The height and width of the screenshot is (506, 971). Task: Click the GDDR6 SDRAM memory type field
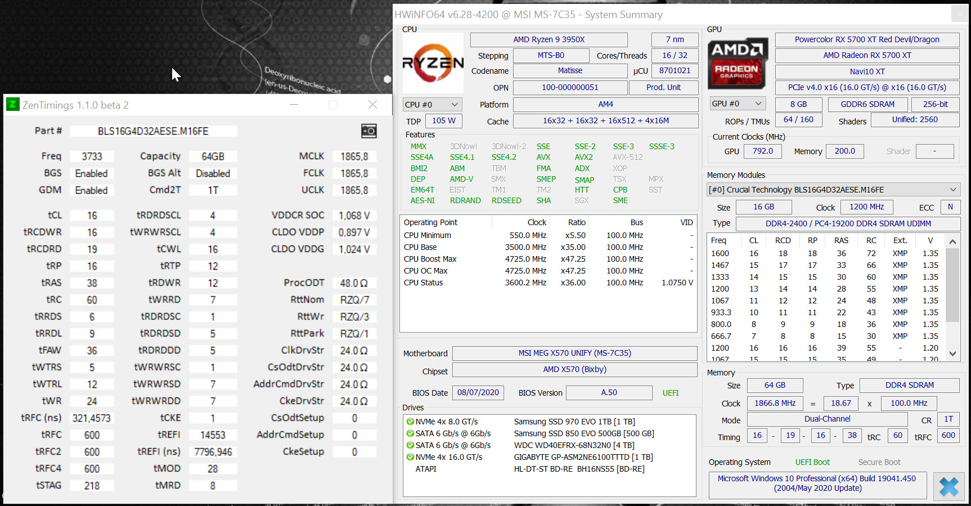point(867,104)
